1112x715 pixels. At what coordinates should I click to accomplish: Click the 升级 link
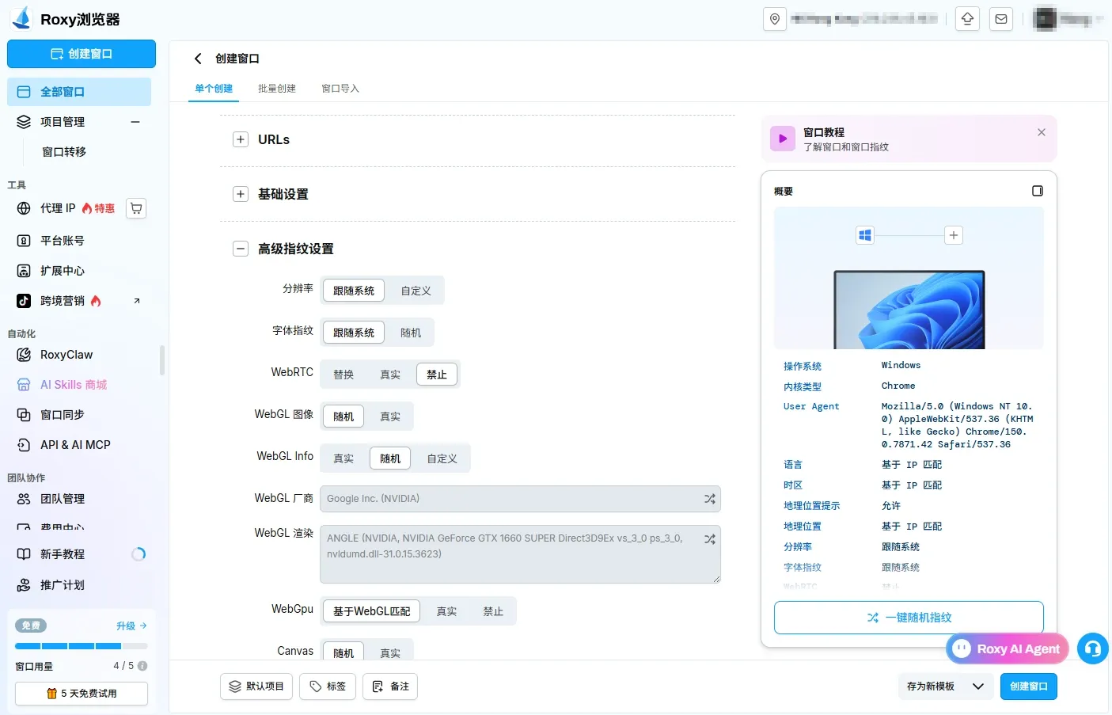(x=131, y=626)
